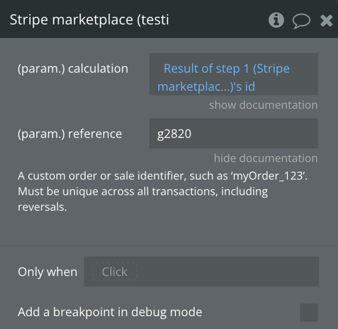
Task: Select the 'Add a breakpoint in debug mode' label
Action: 110,312
